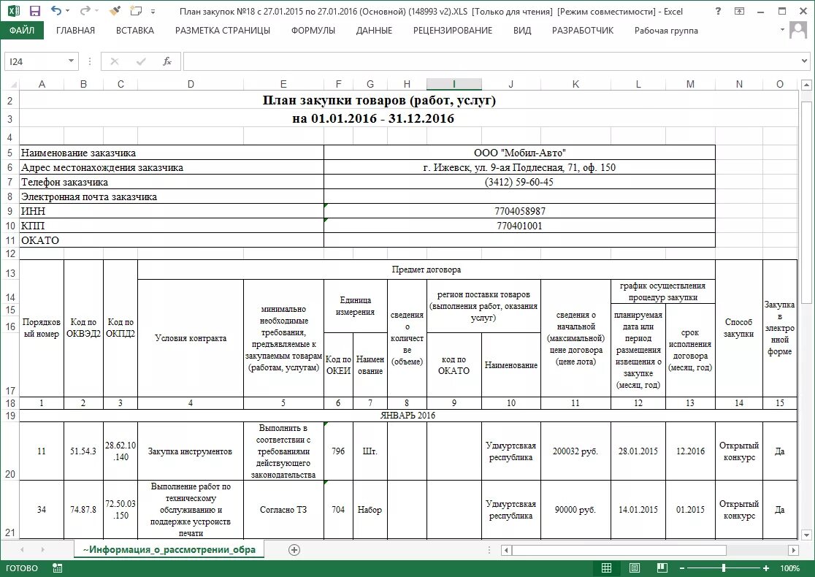Switch to the ВСТАВКА ribbon tab

134,31
